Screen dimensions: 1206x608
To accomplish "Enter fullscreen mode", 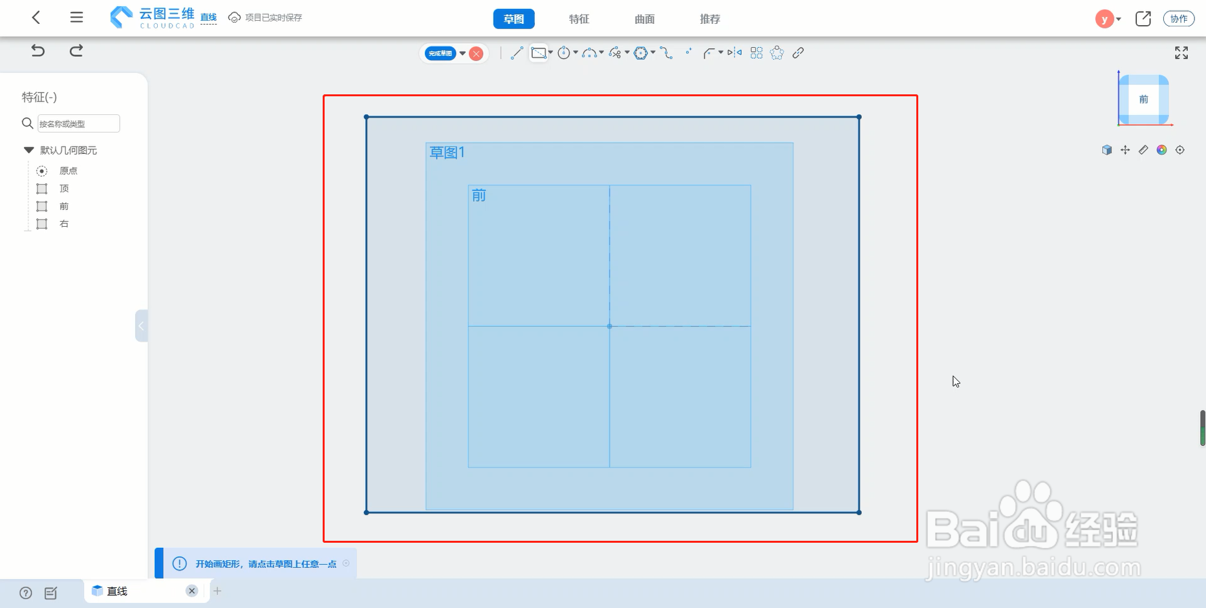I will pos(1181,53).
